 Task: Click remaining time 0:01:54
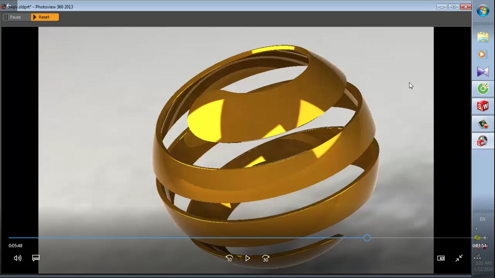(479, 246)
